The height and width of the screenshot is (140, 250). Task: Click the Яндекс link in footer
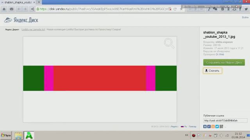174,126
